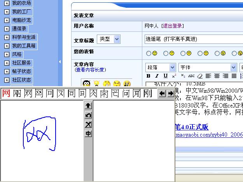Click the eraser clear-format icon
Screen dimensions: 243x182
[200, 76]
